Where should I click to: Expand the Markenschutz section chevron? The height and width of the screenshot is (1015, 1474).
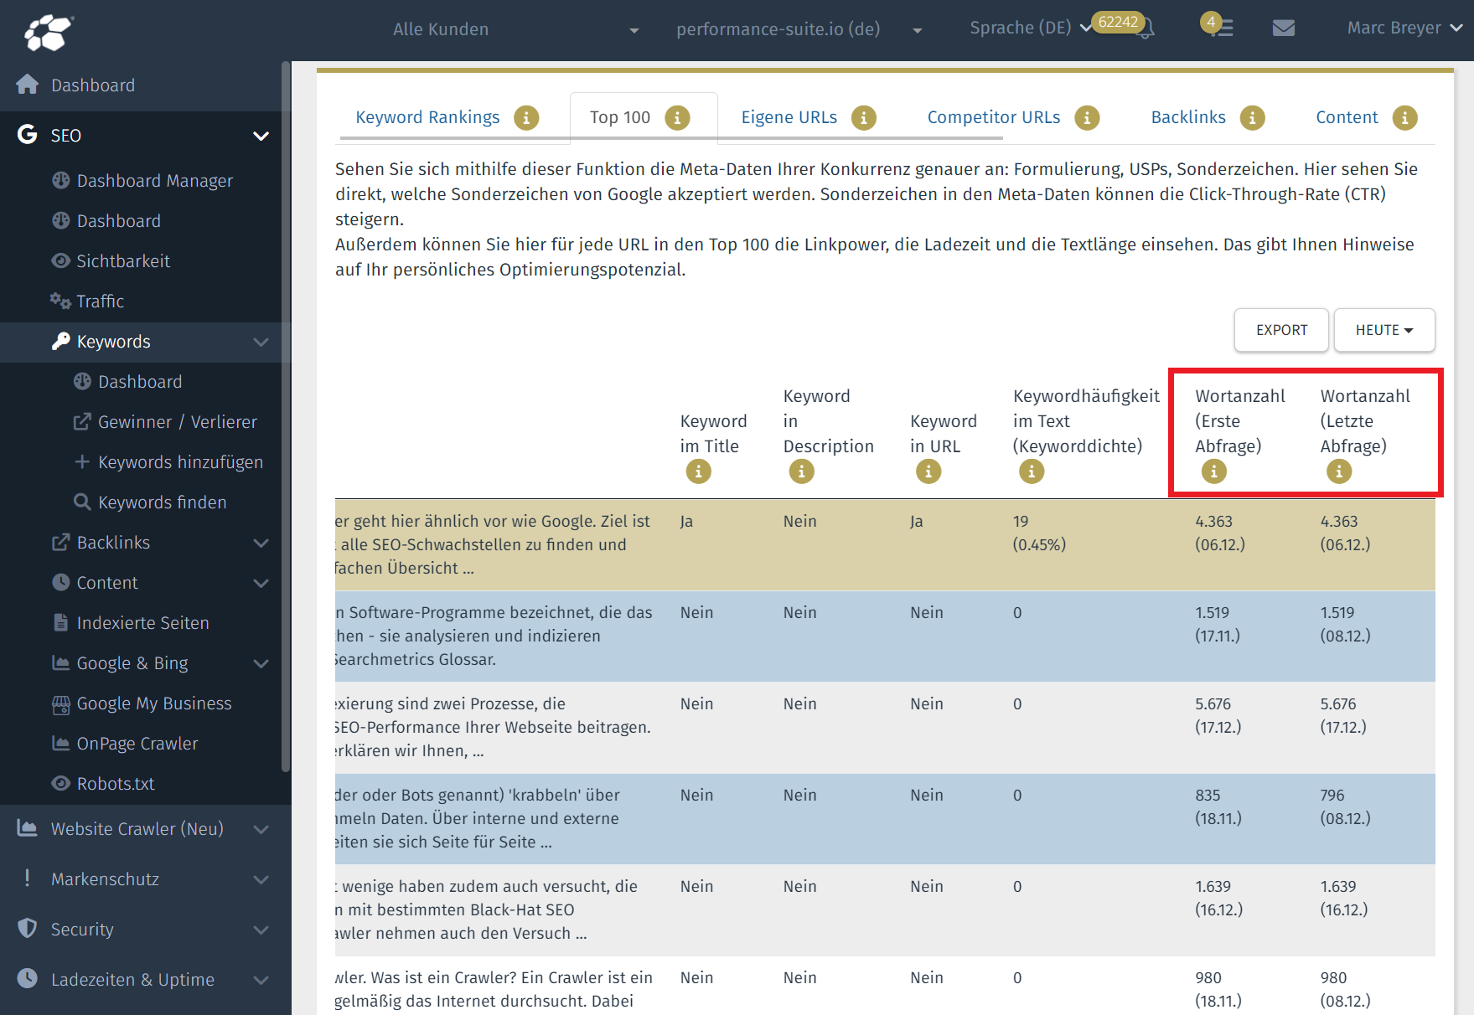[261, 879]
